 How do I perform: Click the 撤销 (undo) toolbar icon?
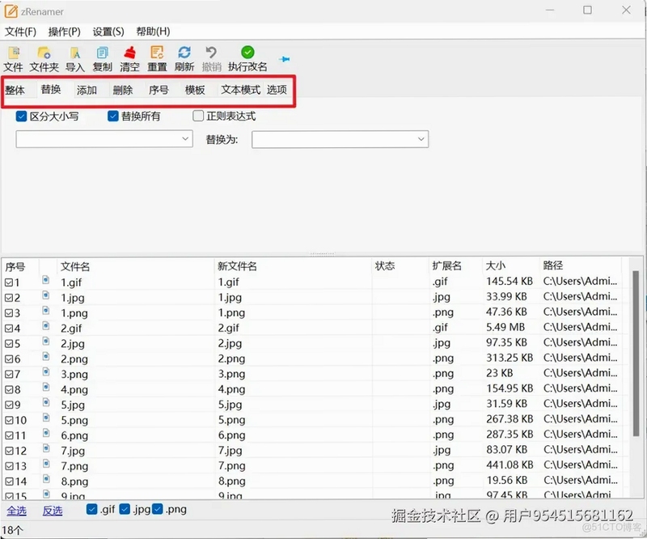point(211,53)
